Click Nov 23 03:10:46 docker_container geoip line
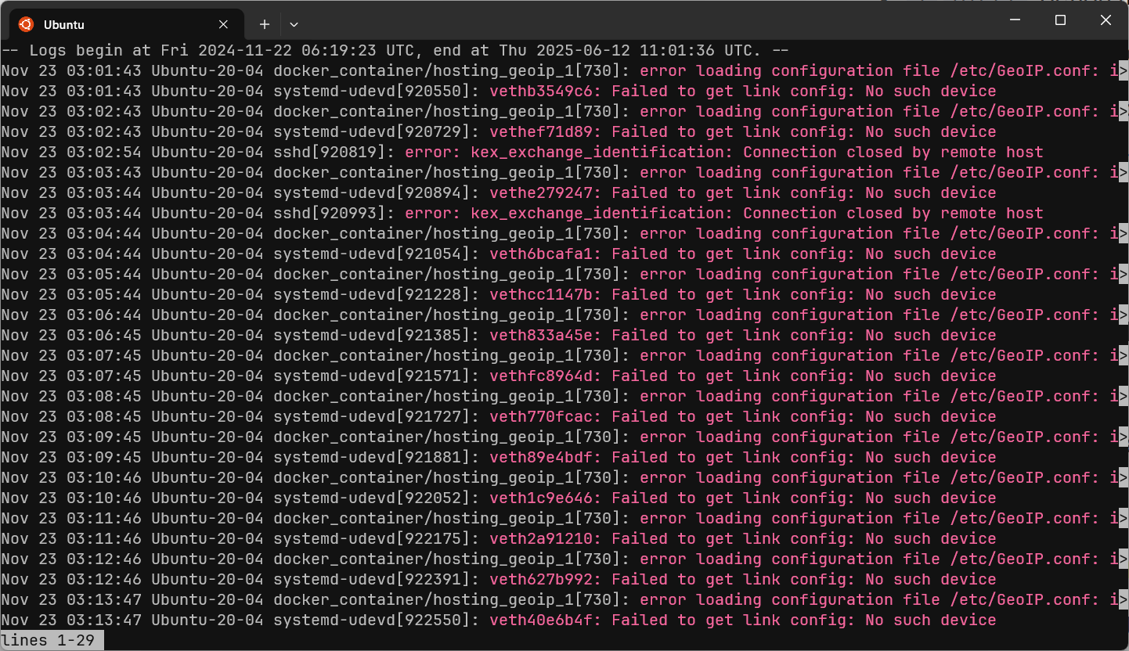Screen dimensions: 1129x651 coord(564,477)
